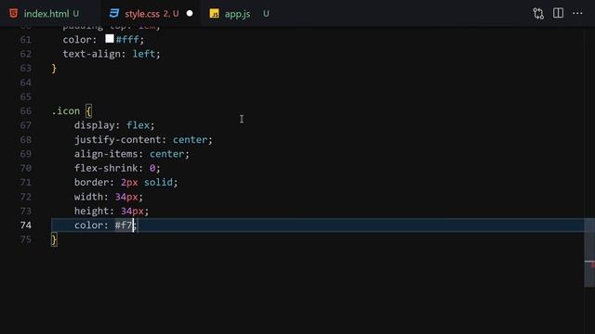Click the text-align: left line
This screenshot has width=595, height=334.
point(112,54)
